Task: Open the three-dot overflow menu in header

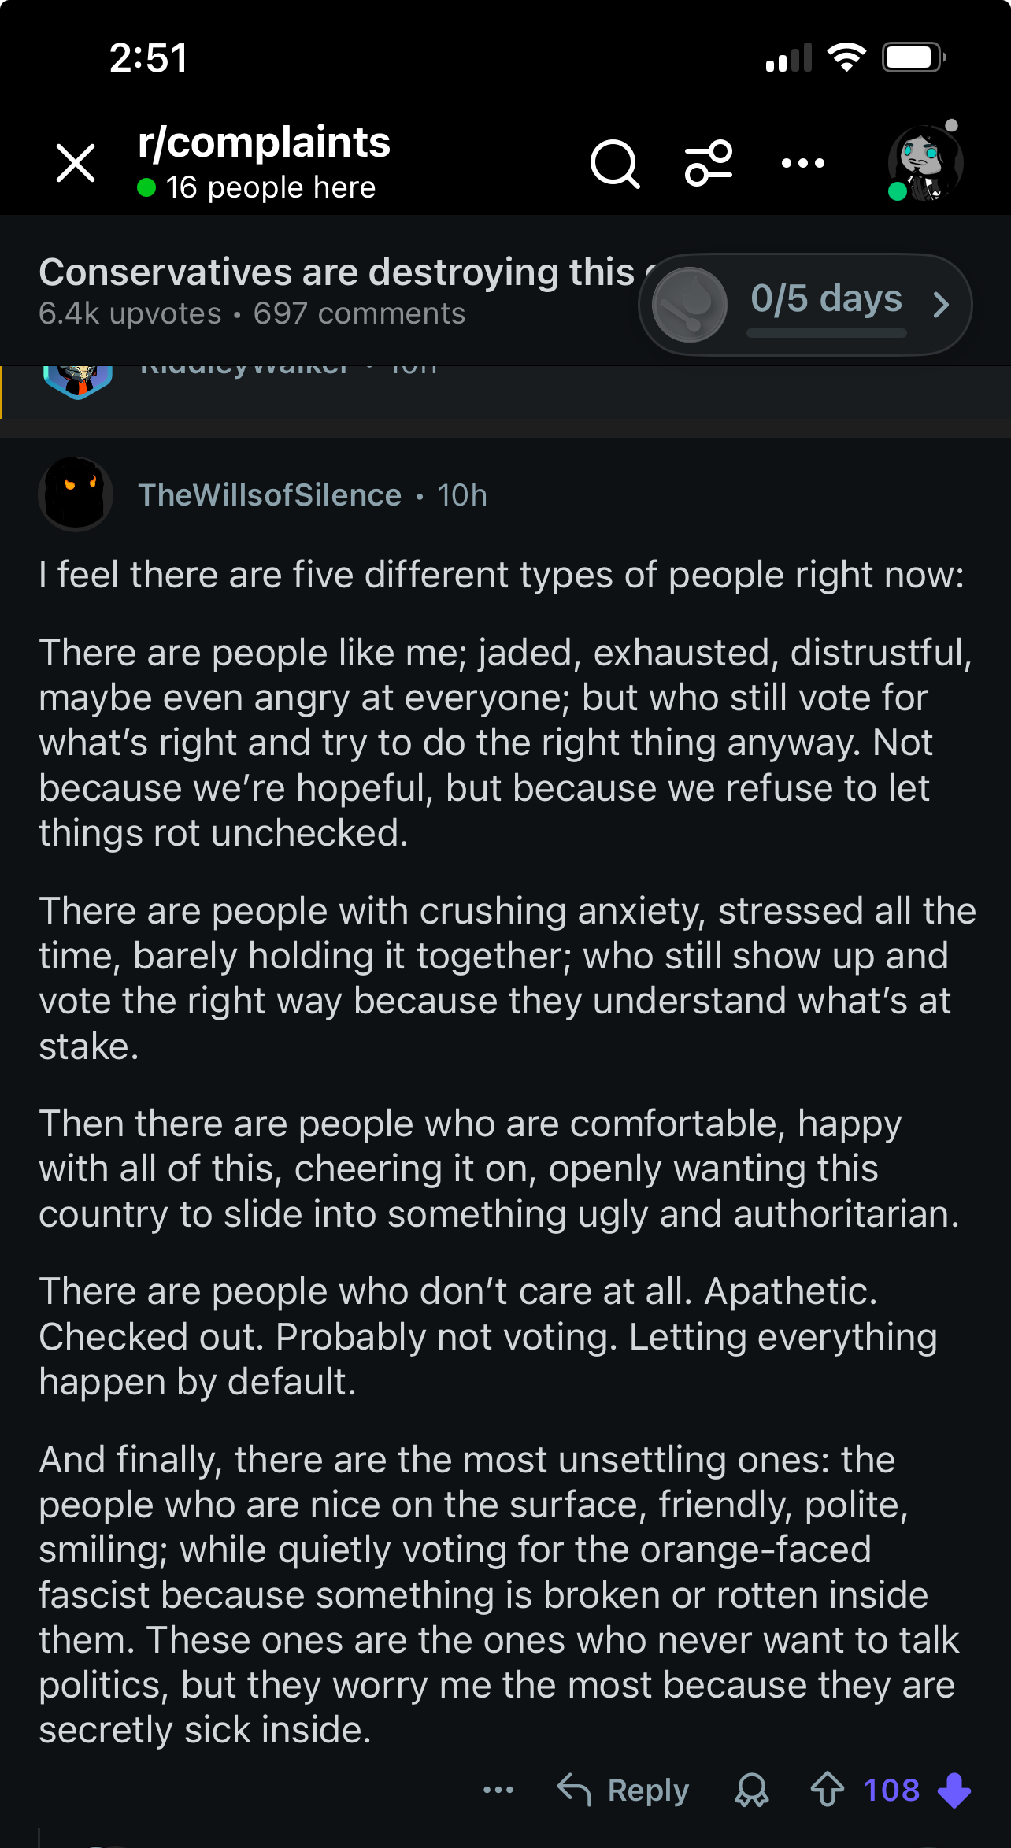Action: click(802, 164)
